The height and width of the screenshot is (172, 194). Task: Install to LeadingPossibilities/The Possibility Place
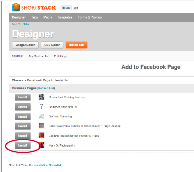click(x=23, y=136)
